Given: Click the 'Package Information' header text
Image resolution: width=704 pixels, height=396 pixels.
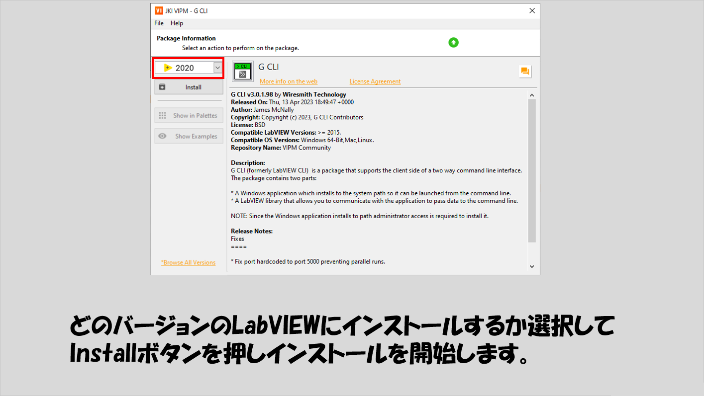Looking at the screenshot, I should tap(186, 38).
